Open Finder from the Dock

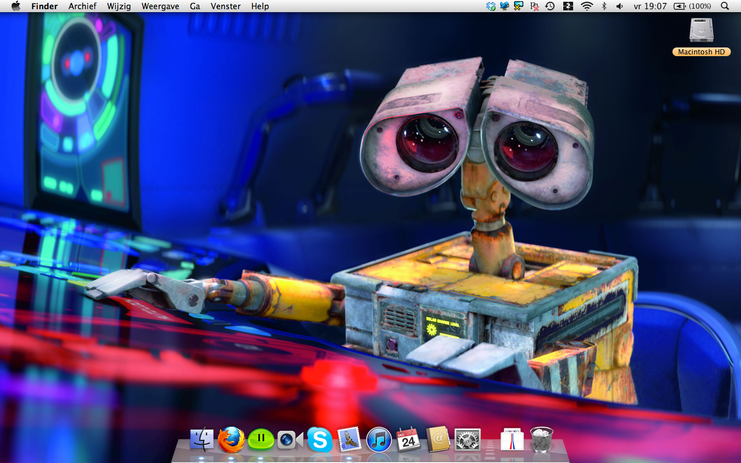(x=202, y=440)
